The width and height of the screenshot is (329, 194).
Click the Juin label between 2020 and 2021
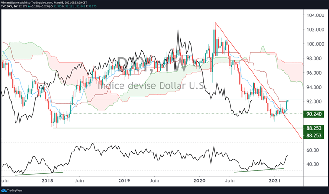coord(230,180)
